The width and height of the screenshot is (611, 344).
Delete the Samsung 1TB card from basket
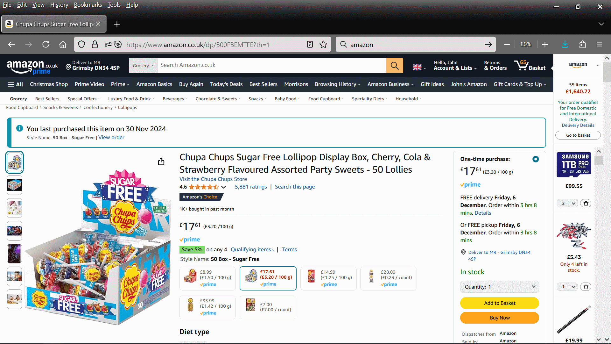click(x=586, y=204)
